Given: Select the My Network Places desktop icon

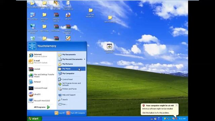Looking at the screenshot, I should 33,29.
